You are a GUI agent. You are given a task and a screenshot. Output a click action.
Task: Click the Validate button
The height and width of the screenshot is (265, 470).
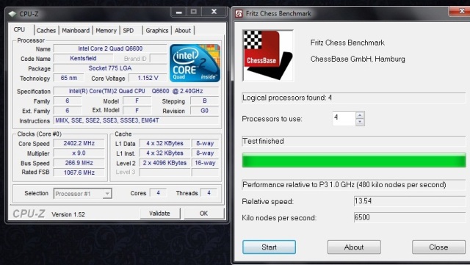tap(160, 214)
